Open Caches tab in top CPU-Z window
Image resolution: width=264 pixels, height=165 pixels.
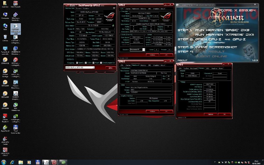coord(128,9)
